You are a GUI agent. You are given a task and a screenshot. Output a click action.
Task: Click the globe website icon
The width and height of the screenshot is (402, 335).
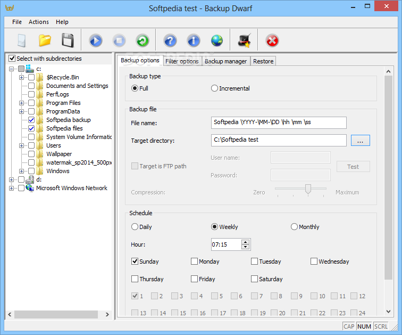point(217,40)
